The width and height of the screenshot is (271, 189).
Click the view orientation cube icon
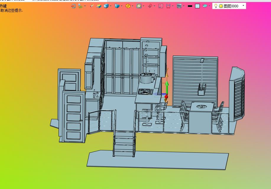[x=117, y=6]
